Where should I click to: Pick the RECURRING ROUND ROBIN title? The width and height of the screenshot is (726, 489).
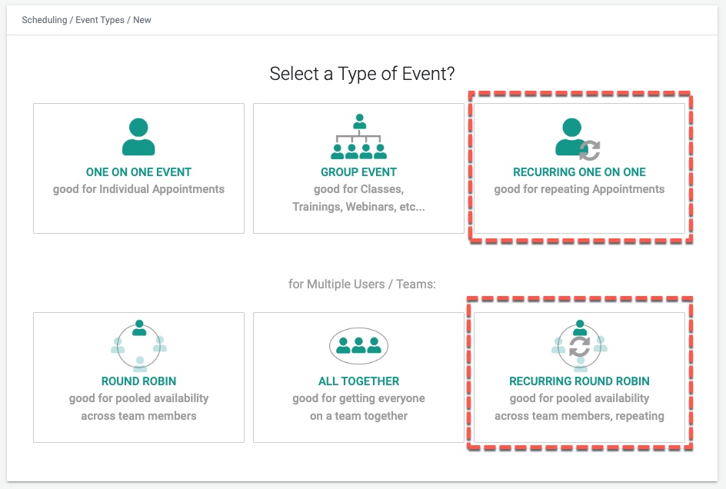(579, 381)
